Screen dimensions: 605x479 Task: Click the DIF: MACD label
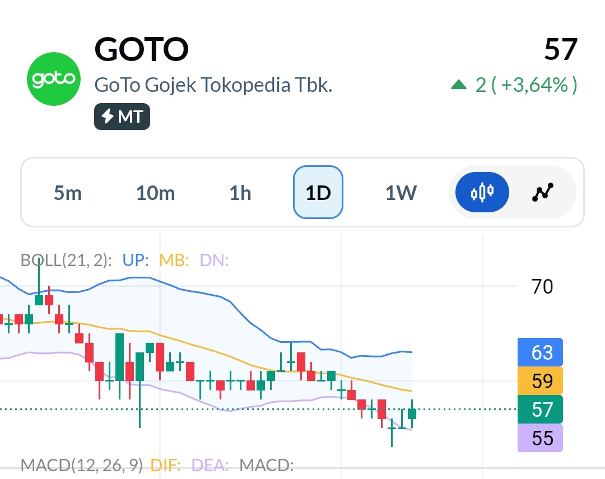click(x=165, y=465)
